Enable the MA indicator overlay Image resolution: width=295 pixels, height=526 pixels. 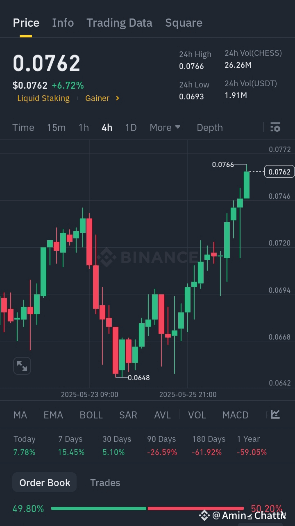point(20,415)
